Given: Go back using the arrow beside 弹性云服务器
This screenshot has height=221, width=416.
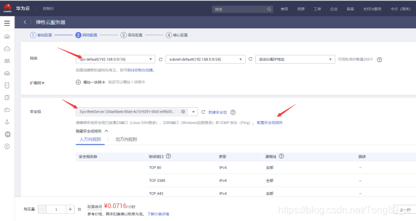Looking at the screenshot, I should pyautogui.click(x=25, y=22).
